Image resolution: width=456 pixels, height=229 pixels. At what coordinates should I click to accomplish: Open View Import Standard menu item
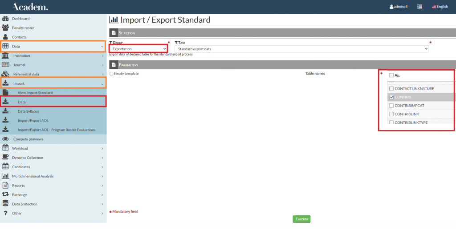pyautogui.click(x=35, y=93)
